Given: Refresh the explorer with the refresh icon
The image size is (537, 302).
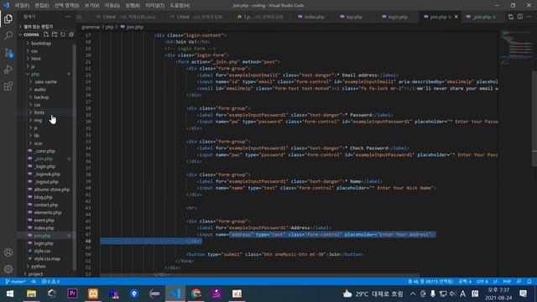Looking at the screenshot, I should pos(63,34).
